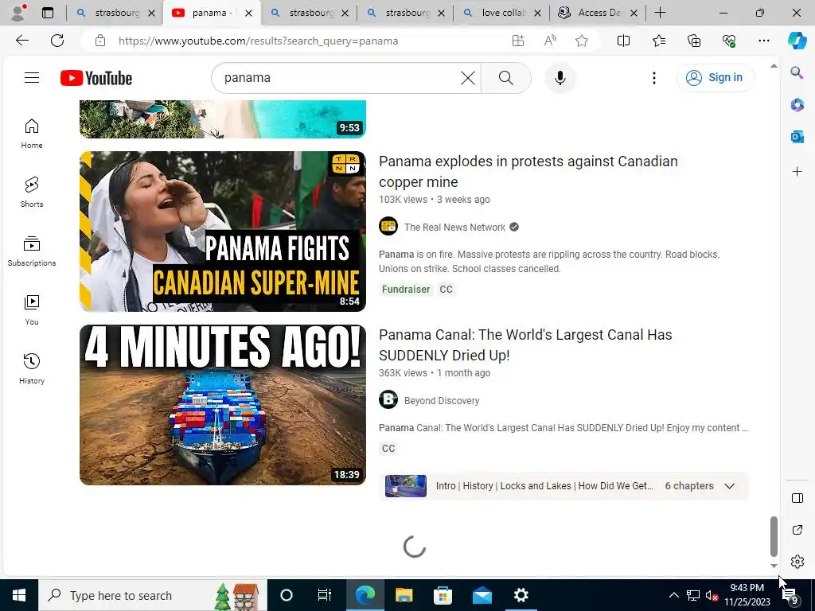Image resolution: width=815 pixels, height=611 pixels.
Task: Open Subscriptions in the sidebar
Action: (x=32, y=251)
